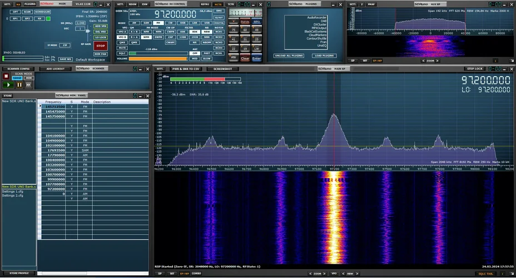Select the 19 band keypad key

click(x=245, y=48)
